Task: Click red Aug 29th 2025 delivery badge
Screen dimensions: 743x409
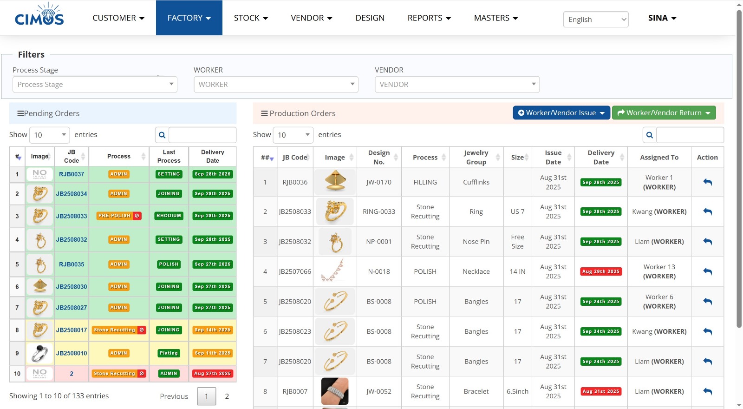Action: (x=601, y=271)
